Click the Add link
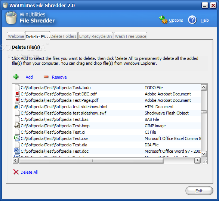Image resolution: width=219 pixels, height=201 pixels. pyautogui.click(x=29, y=77)
